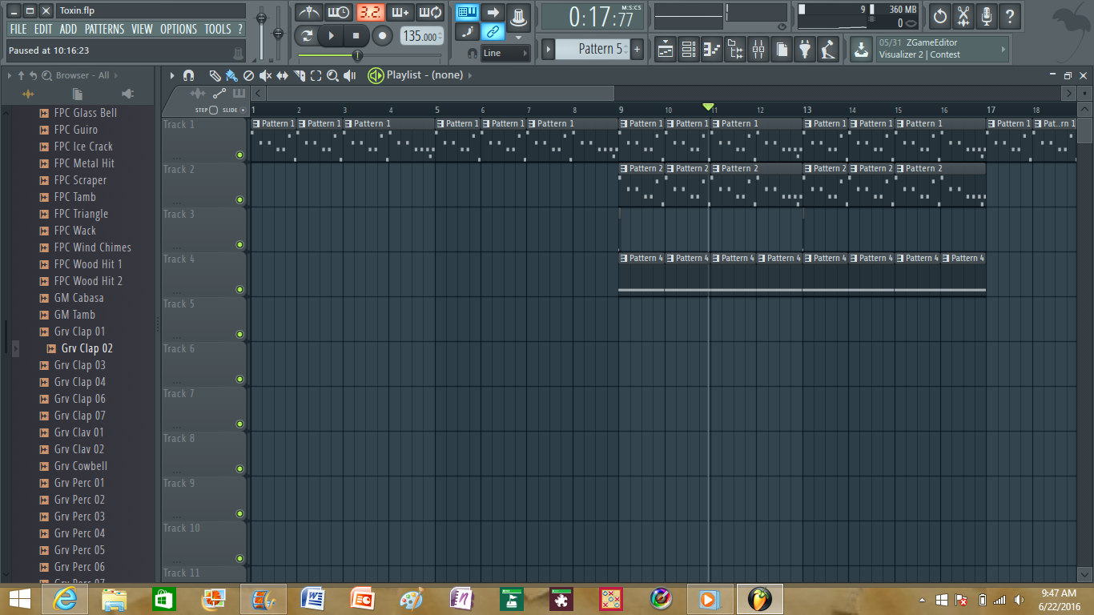1094x615 pixels.
Task: Open the PATTERNS menu
Action: [105, 29]
